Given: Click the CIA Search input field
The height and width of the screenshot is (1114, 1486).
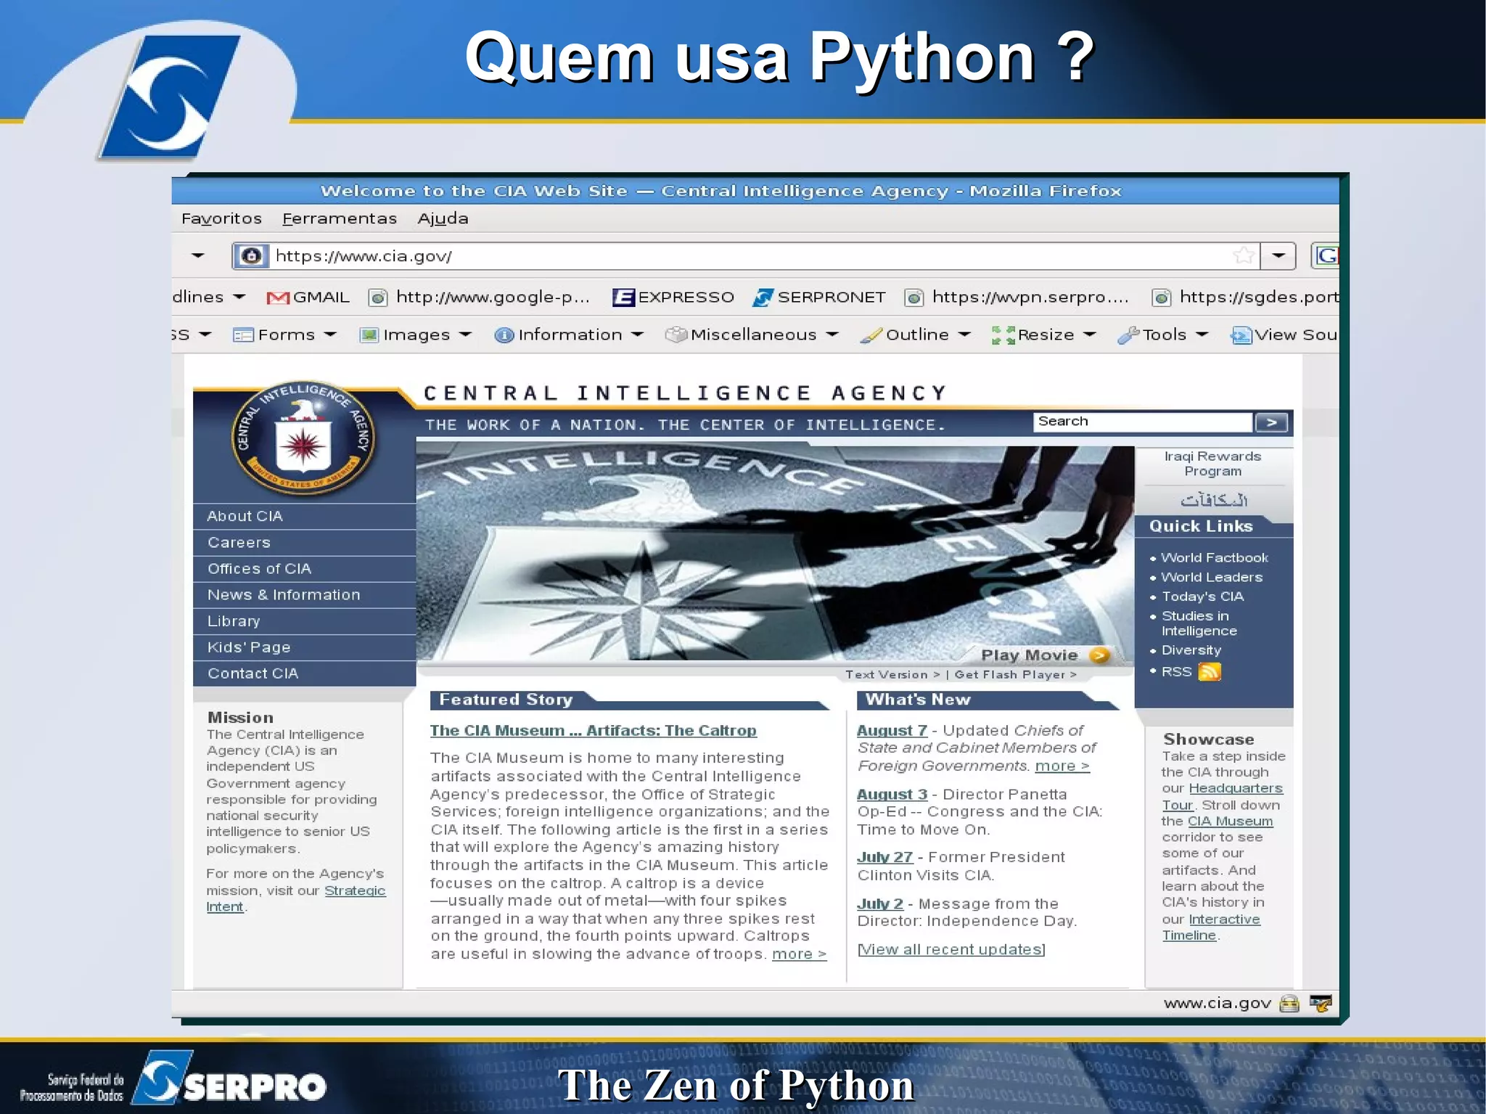Looking at the screenshot, I should (x=1142, y=422).
